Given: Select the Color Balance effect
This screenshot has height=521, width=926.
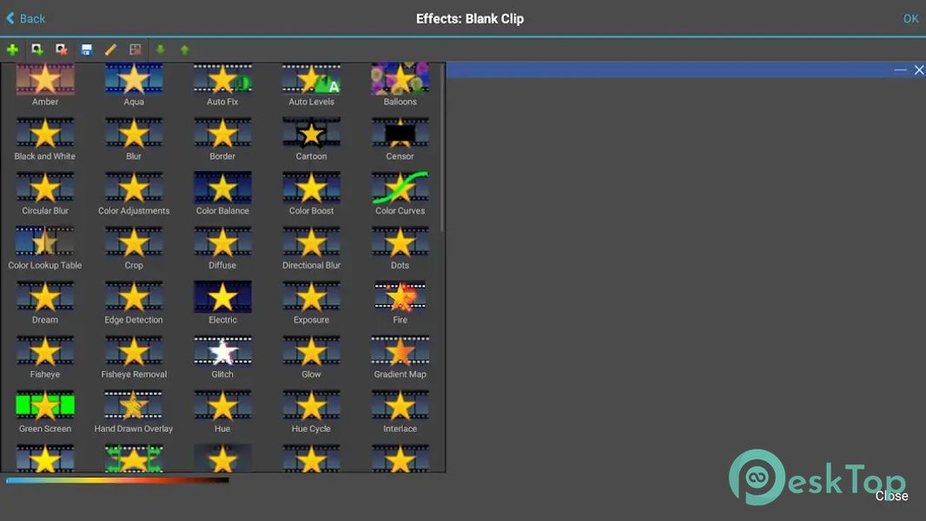Looking at the screenshot, I should pyautogui.click(x=222, y=194).
